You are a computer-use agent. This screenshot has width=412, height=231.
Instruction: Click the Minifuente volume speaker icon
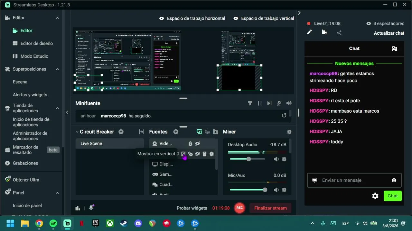click(x=289, y=103)
